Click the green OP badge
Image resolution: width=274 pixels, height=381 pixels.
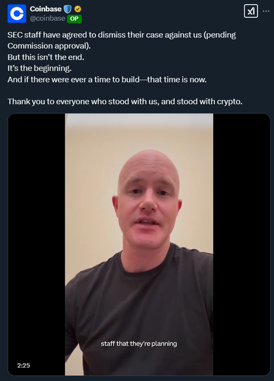[74, 18]
